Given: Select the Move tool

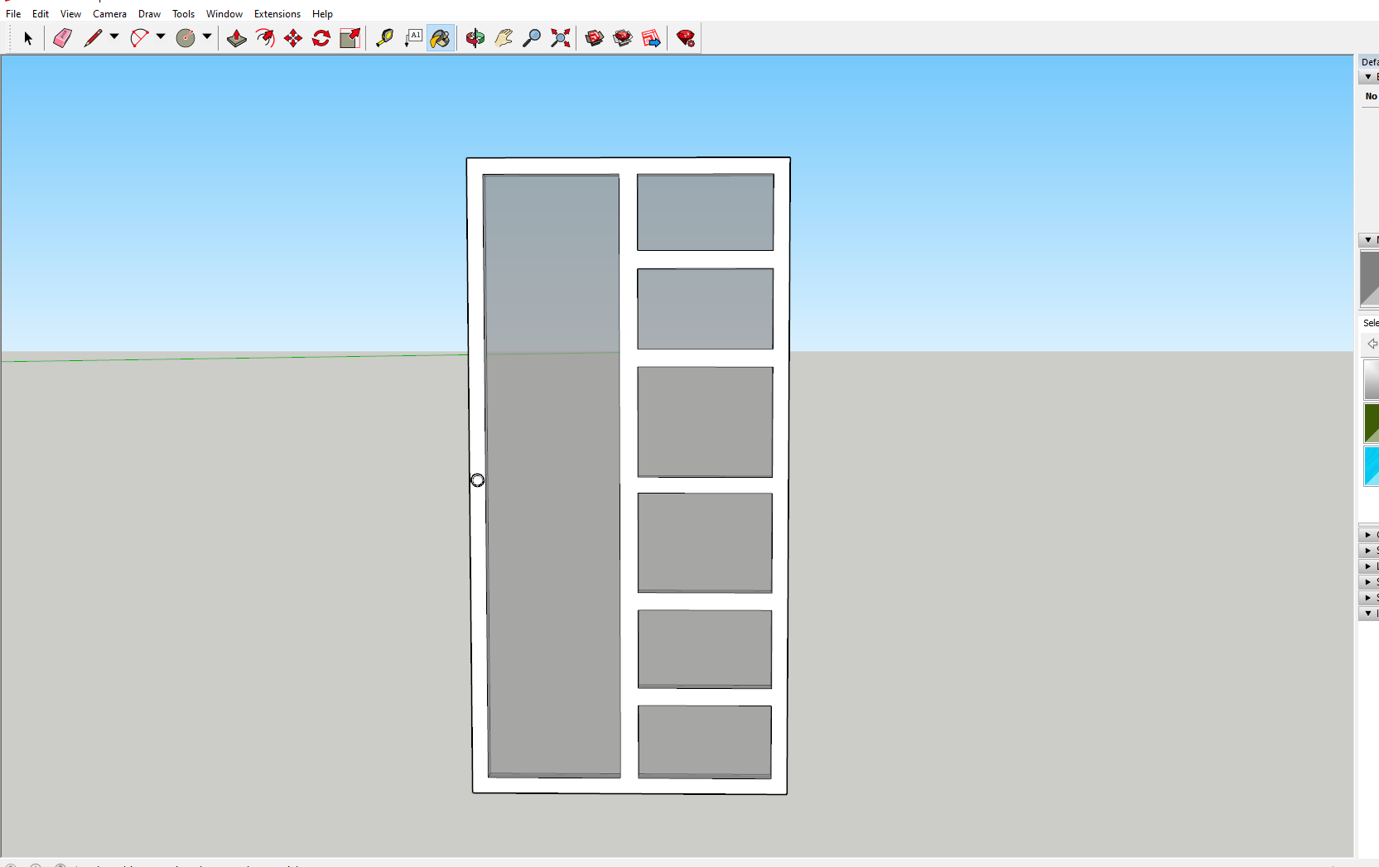Looking at the screenshot, I should coord(293,38).
